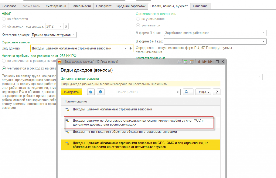The image size is (276, 178).
Task: Expand the Категория дохода dropdown
Action: click(x=74, y=35)
